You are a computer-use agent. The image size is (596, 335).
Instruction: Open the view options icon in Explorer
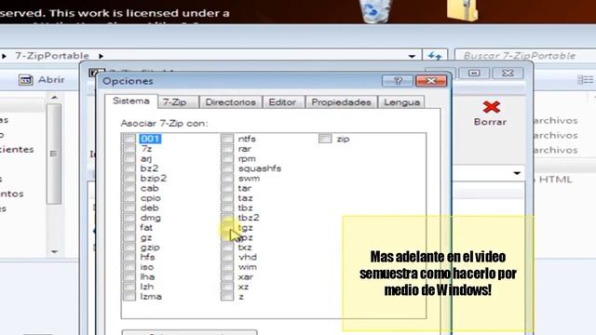tap(585, 80)
